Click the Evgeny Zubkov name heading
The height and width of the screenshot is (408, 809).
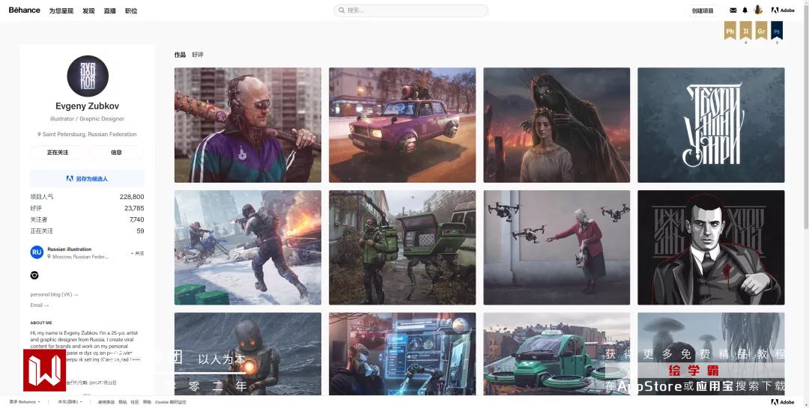tap(87, 106)
